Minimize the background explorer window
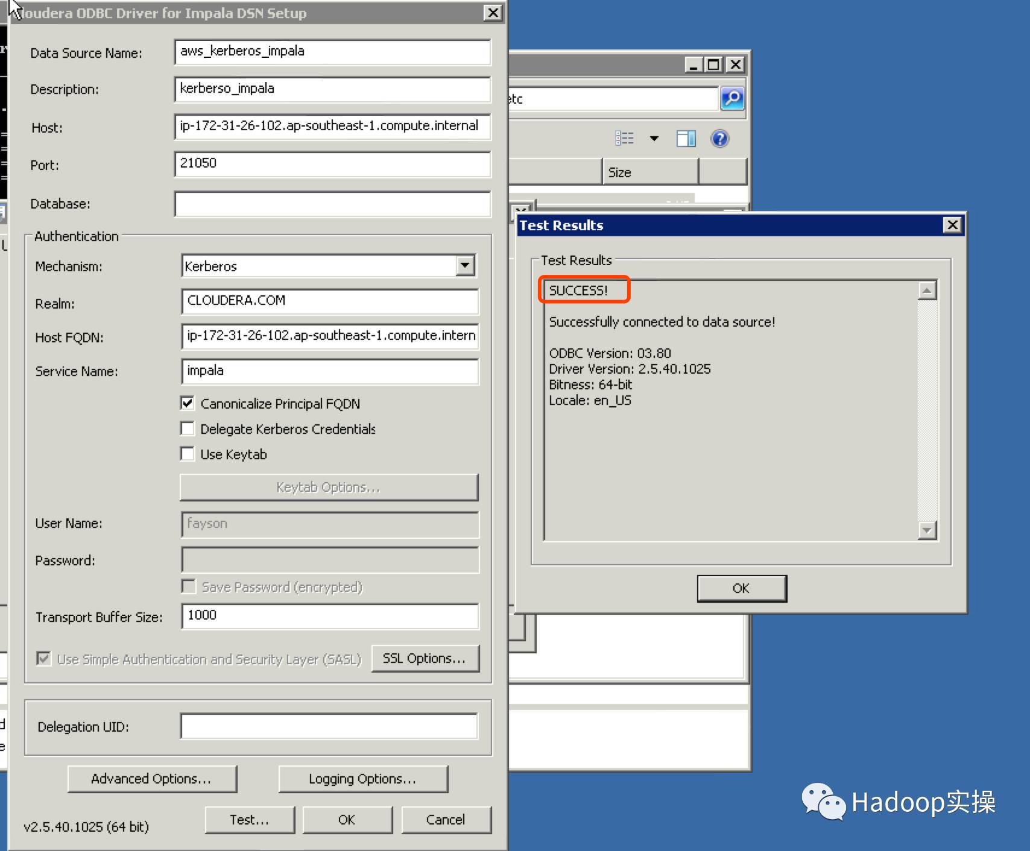 [x=694, y=64]
